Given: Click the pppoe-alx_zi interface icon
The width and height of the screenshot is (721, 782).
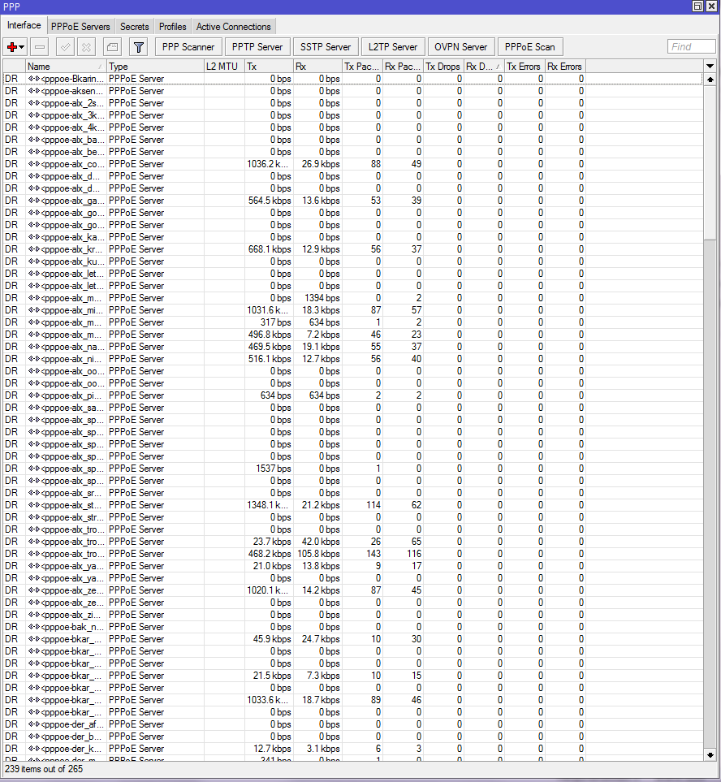Looking at the screenshot, I should pyautogui.click(x=34, y=615).
